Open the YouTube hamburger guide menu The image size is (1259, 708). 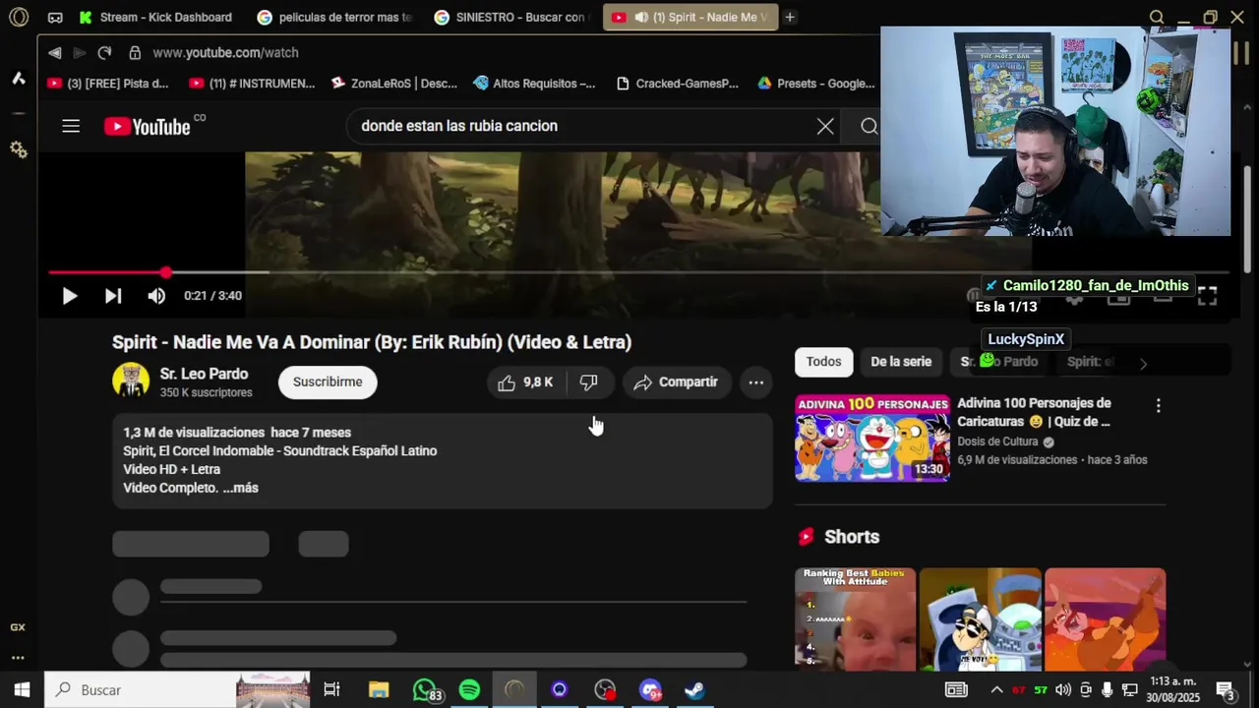(71, 126)
